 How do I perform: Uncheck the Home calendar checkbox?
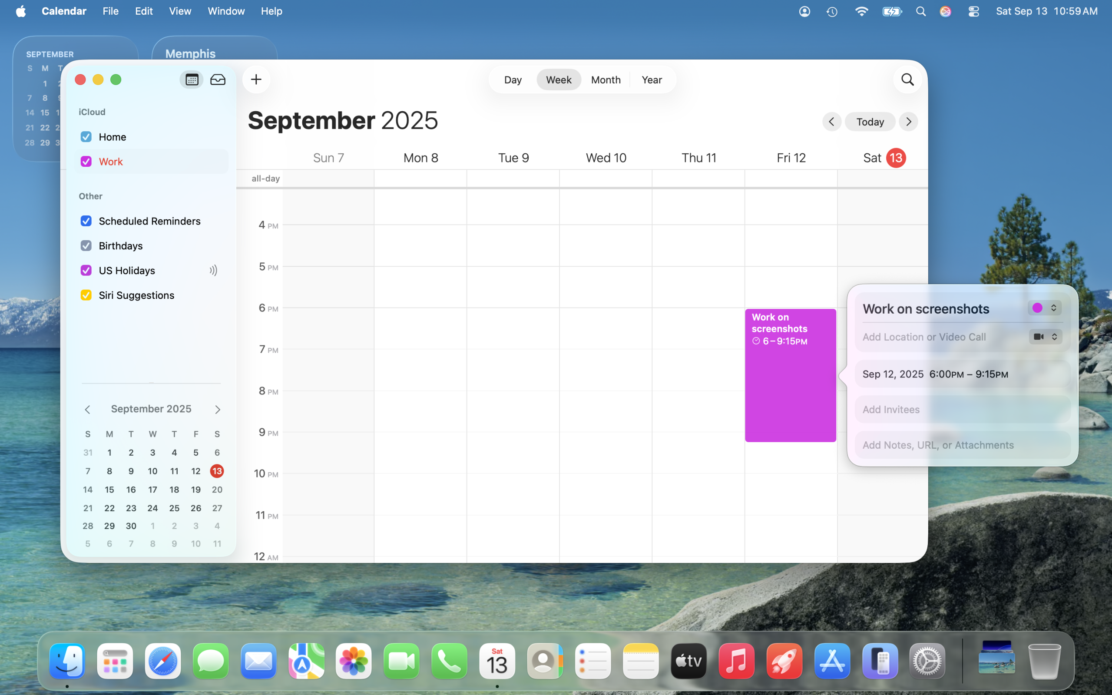tap(86, 137)
